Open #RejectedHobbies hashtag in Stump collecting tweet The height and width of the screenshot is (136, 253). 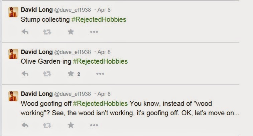click(x=99, y=19)
